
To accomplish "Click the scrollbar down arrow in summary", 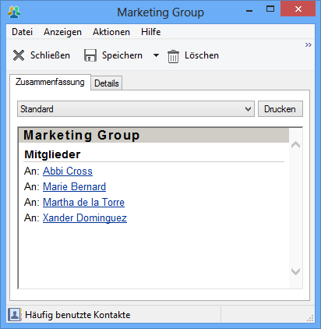I will tap(295, 272).
